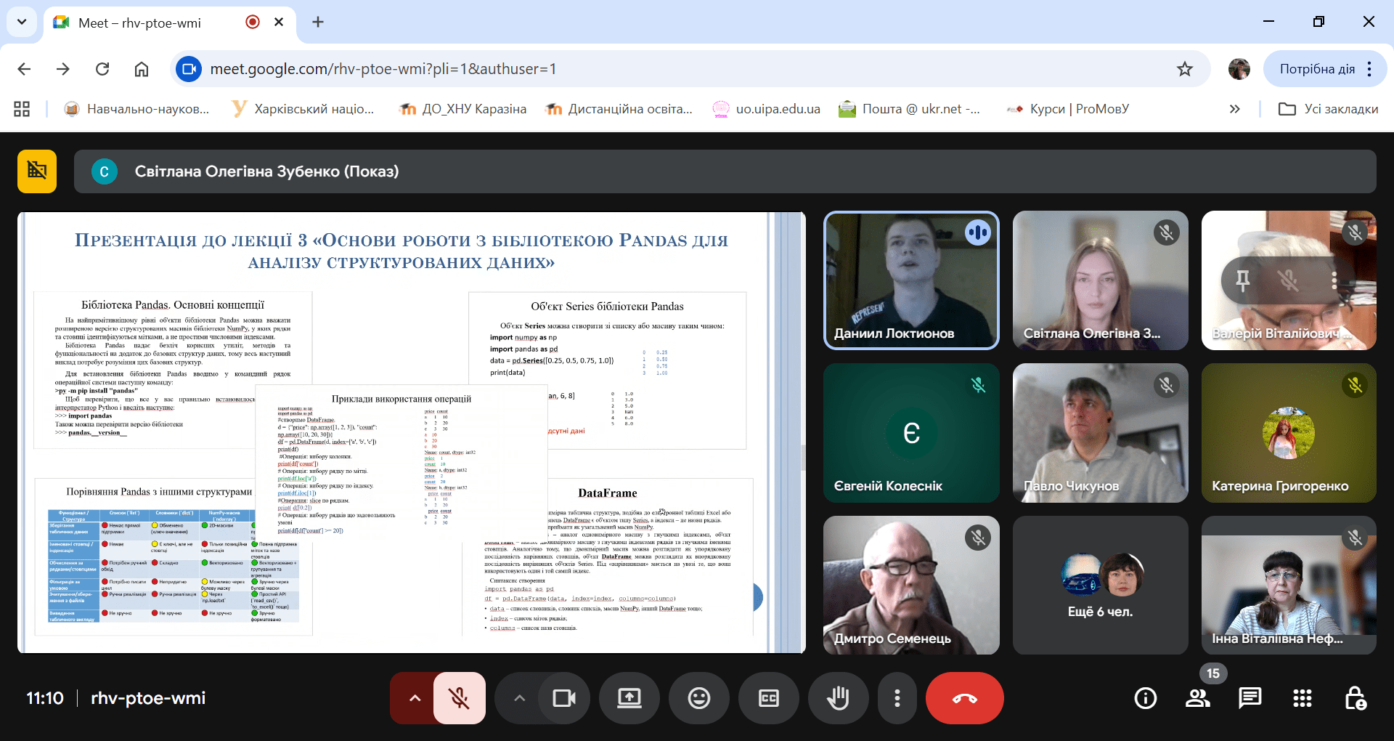The height and width of the screenshot is (741, 1394).
Task: Raise your hand in the meeting
Action: [x=838, y=698]
